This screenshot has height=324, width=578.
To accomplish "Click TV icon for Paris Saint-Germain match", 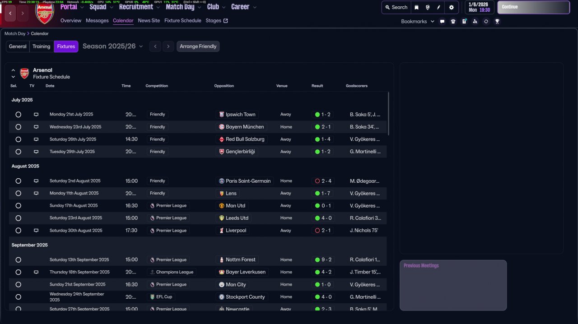I will coord(36,181).
